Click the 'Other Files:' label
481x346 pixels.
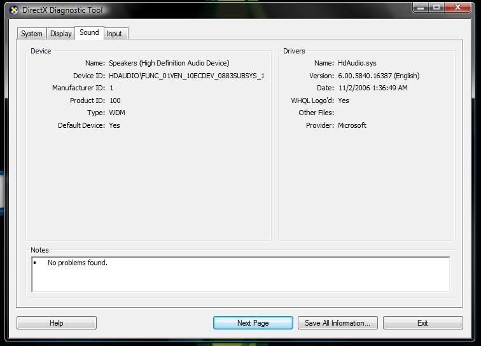click(316, 113)
